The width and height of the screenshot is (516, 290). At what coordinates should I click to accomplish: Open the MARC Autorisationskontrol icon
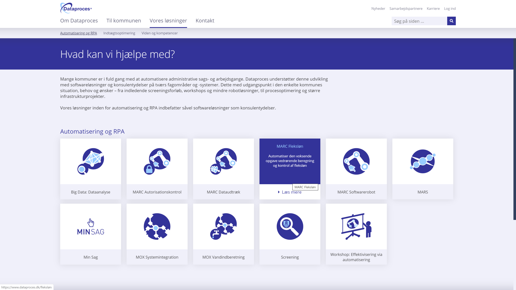point(157,161)
